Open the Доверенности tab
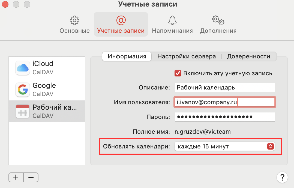Viewport: 294px width, 188px height. (x=248, y=56)
